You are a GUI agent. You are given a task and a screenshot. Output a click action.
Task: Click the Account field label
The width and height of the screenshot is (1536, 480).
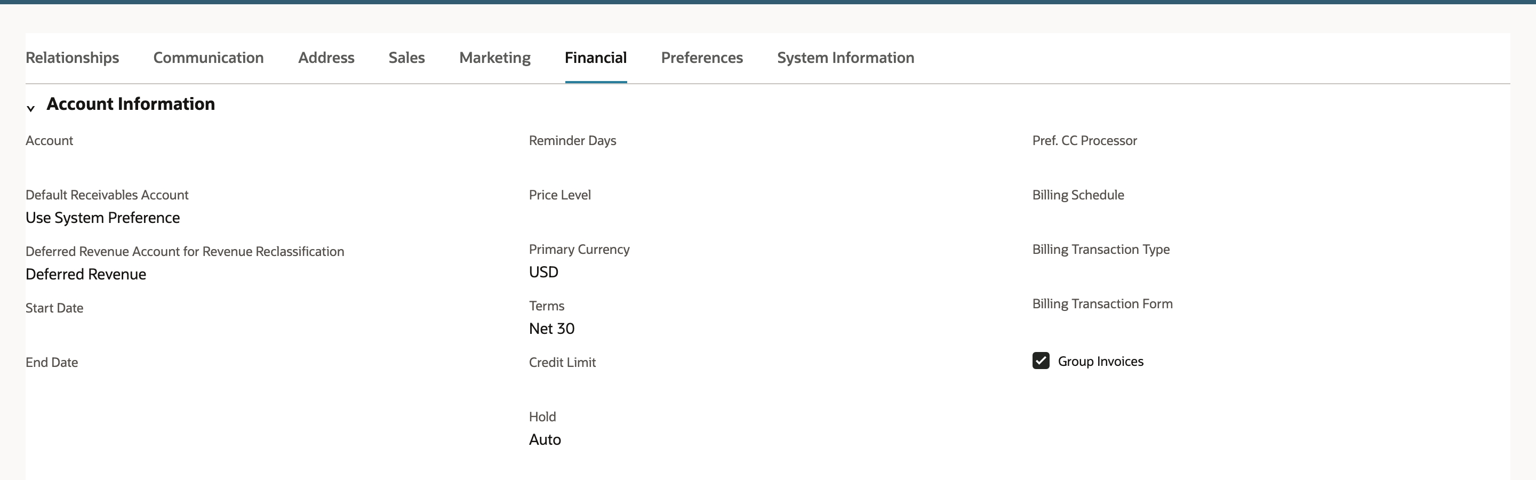[50, 141]
